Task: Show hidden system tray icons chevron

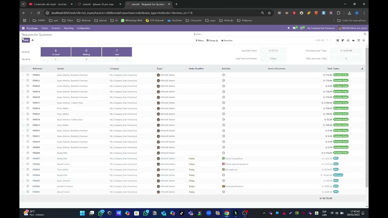Action: click(264, 213)
